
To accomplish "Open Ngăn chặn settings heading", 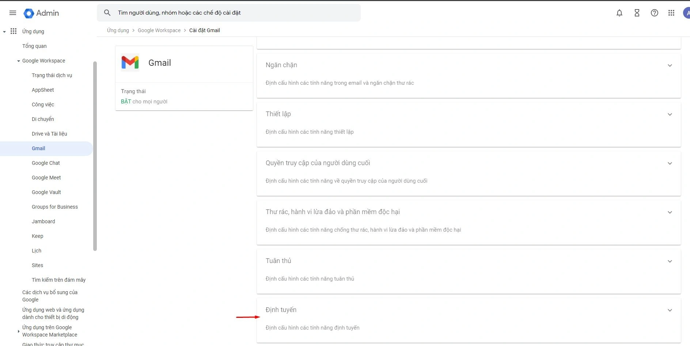I will (x=281, y=65).
